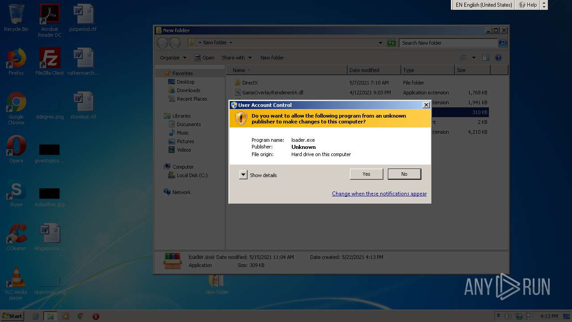
Task: Select objectnon.png desktop file
Action: pyautogui.click(x=50, y=285)
